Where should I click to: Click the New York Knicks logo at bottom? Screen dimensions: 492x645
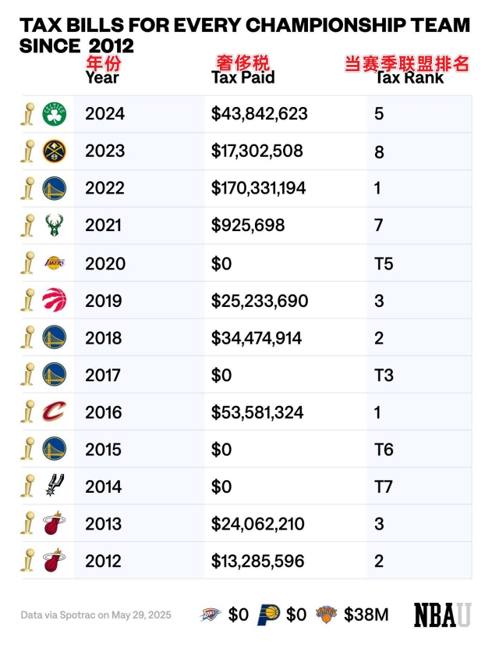point(327,614)
